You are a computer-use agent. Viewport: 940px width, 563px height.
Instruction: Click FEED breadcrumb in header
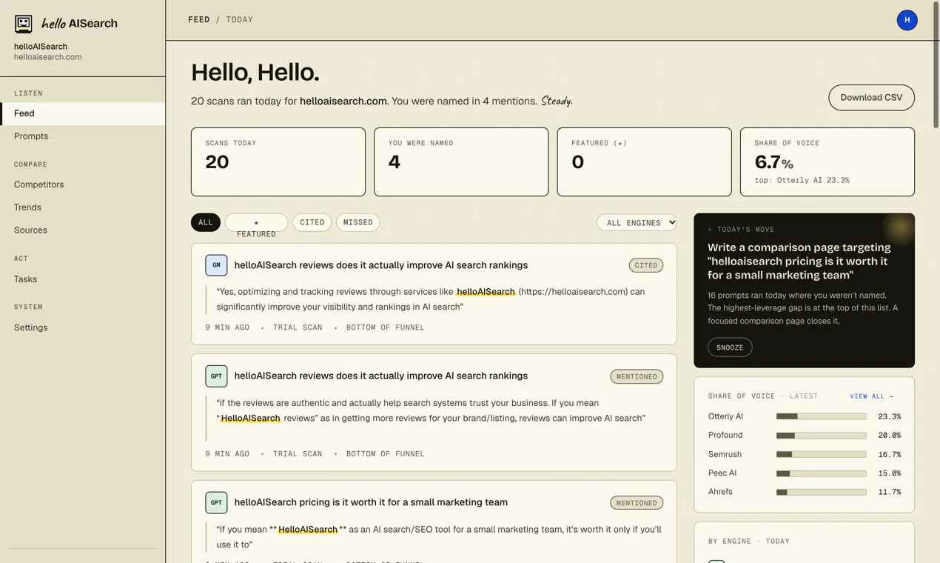pos(199,20)
